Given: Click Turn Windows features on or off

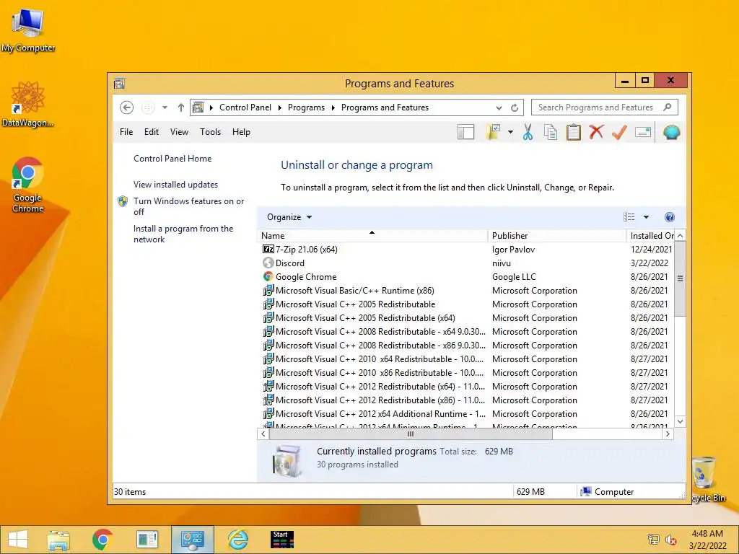Looking at the screenshot, I should point(188,206).
